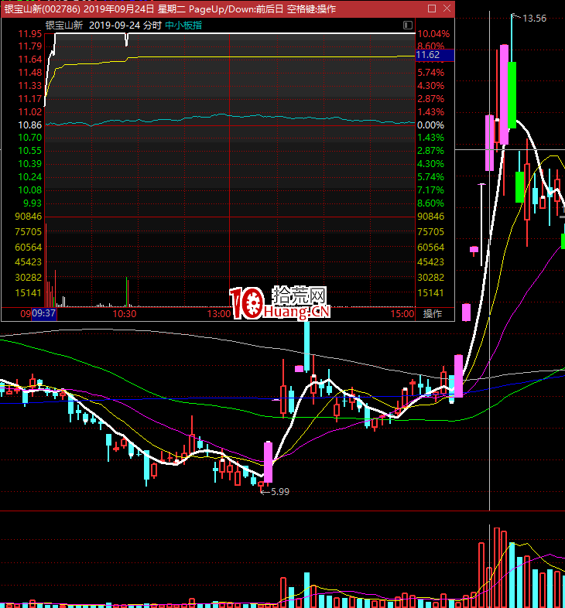Click the 13:00 time axis label
Screen dimensions: 565x608
click(219, 314)
